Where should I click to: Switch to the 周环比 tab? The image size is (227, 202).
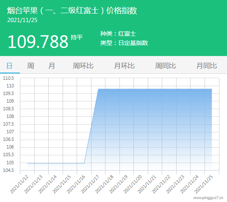[x=83, y=66]
